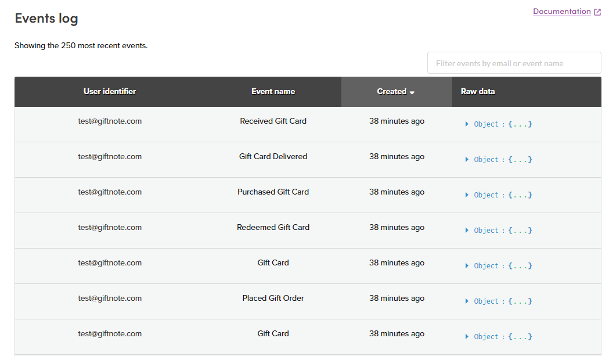The width and height of the screenshot is (609, 356).
Task: Expand the Redeemed Gift Card raw data object
Action: coord(467,230)
